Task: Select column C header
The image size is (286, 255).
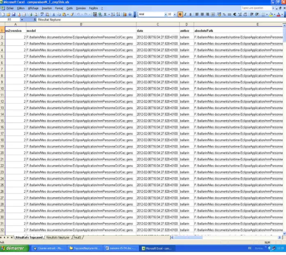Action: (x=158, y=24)
